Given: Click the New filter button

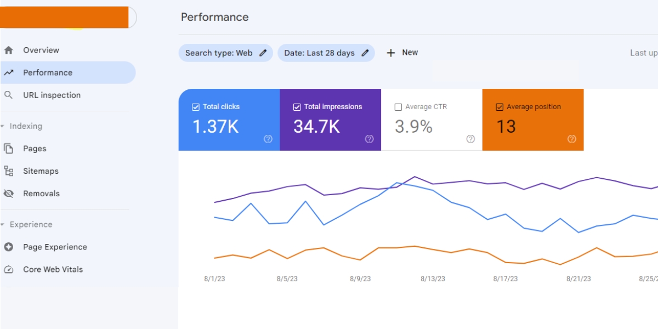Looking at the screenshot, I should [402, 53].
